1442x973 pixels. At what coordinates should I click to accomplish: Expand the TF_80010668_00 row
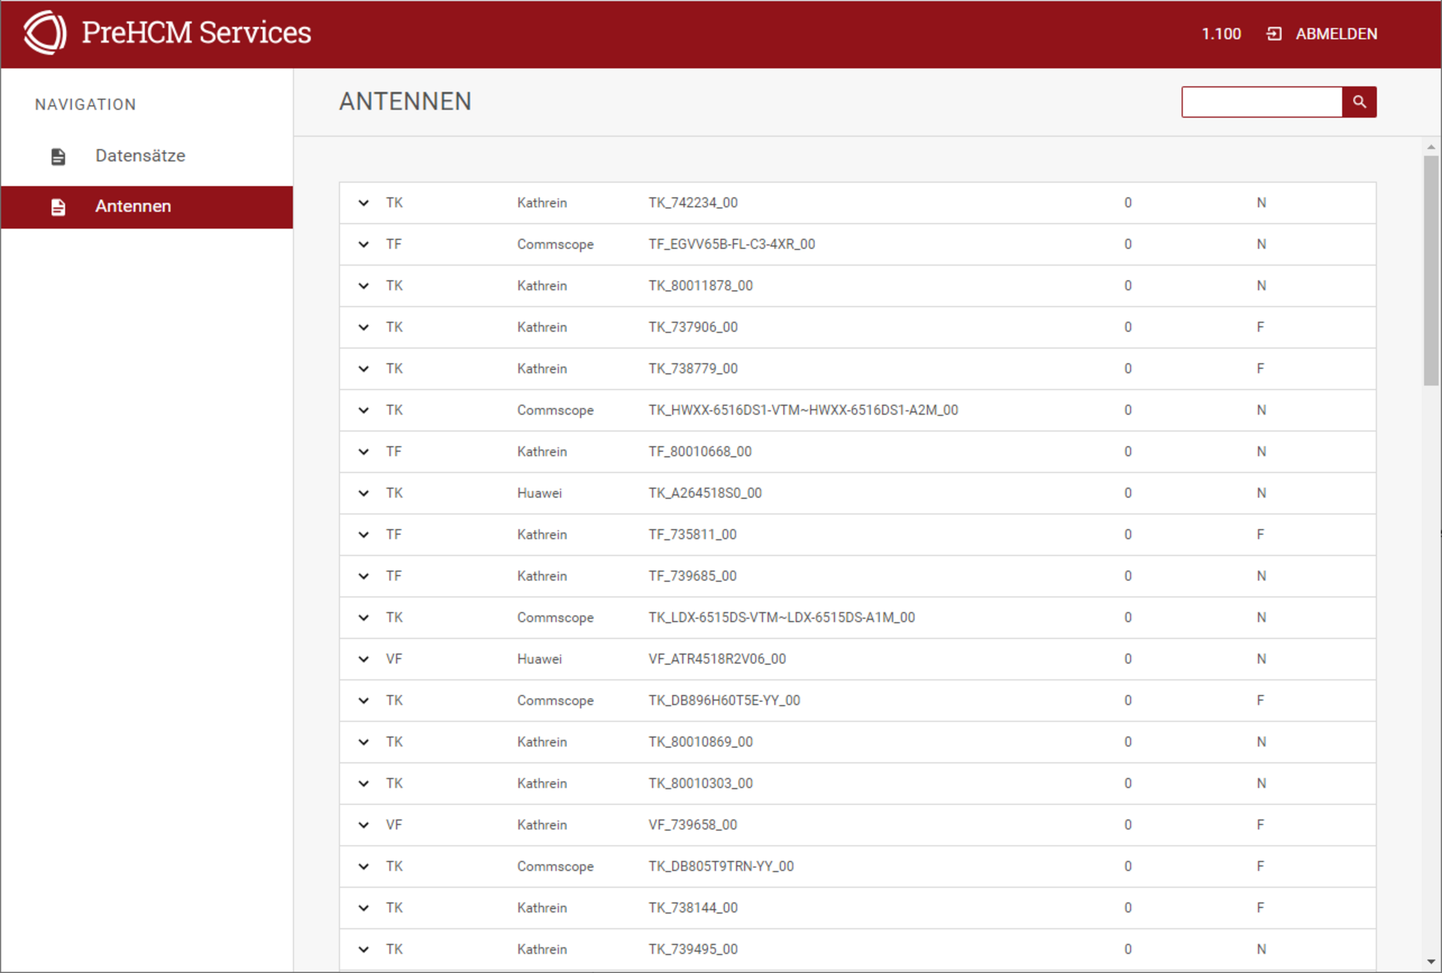(363, 451)
